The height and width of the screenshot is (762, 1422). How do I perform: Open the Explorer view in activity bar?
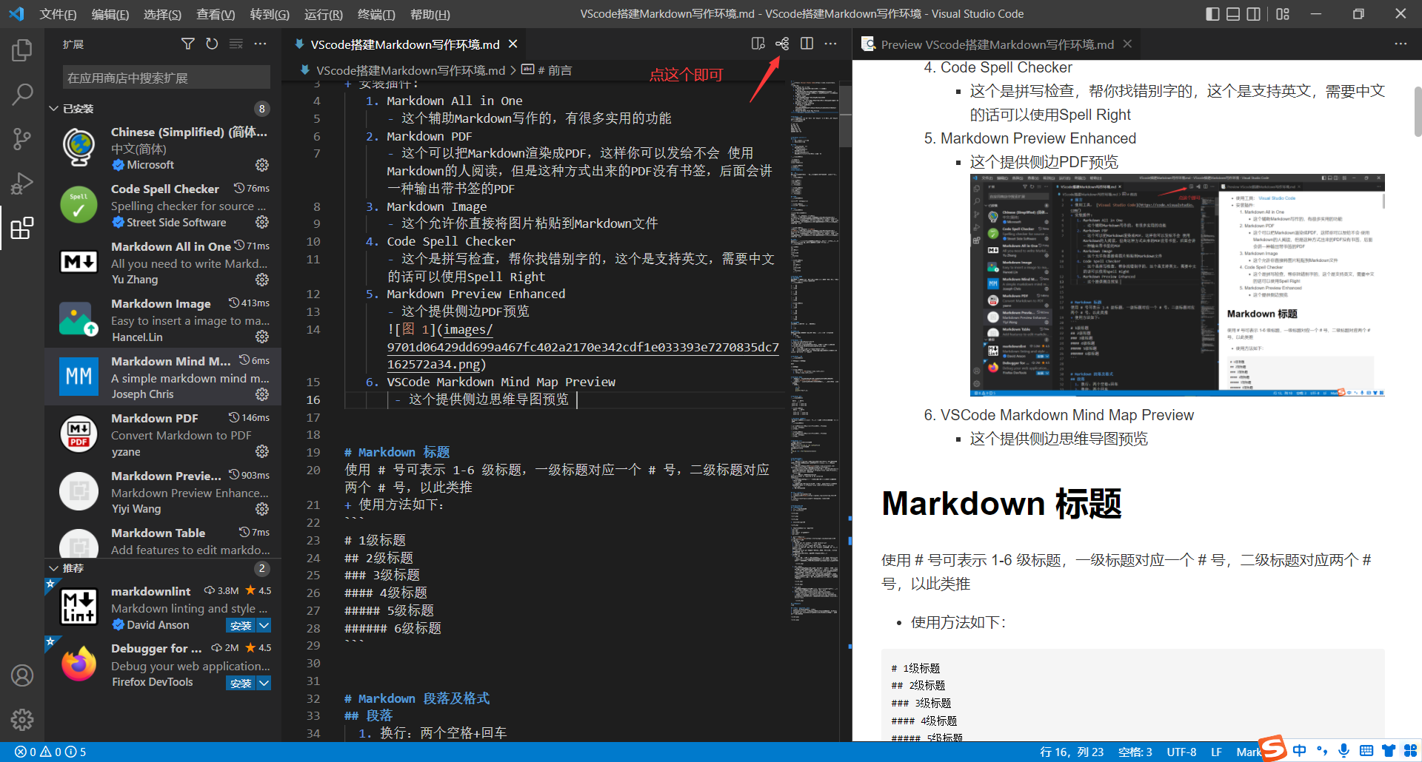click(x=22, y=50)
